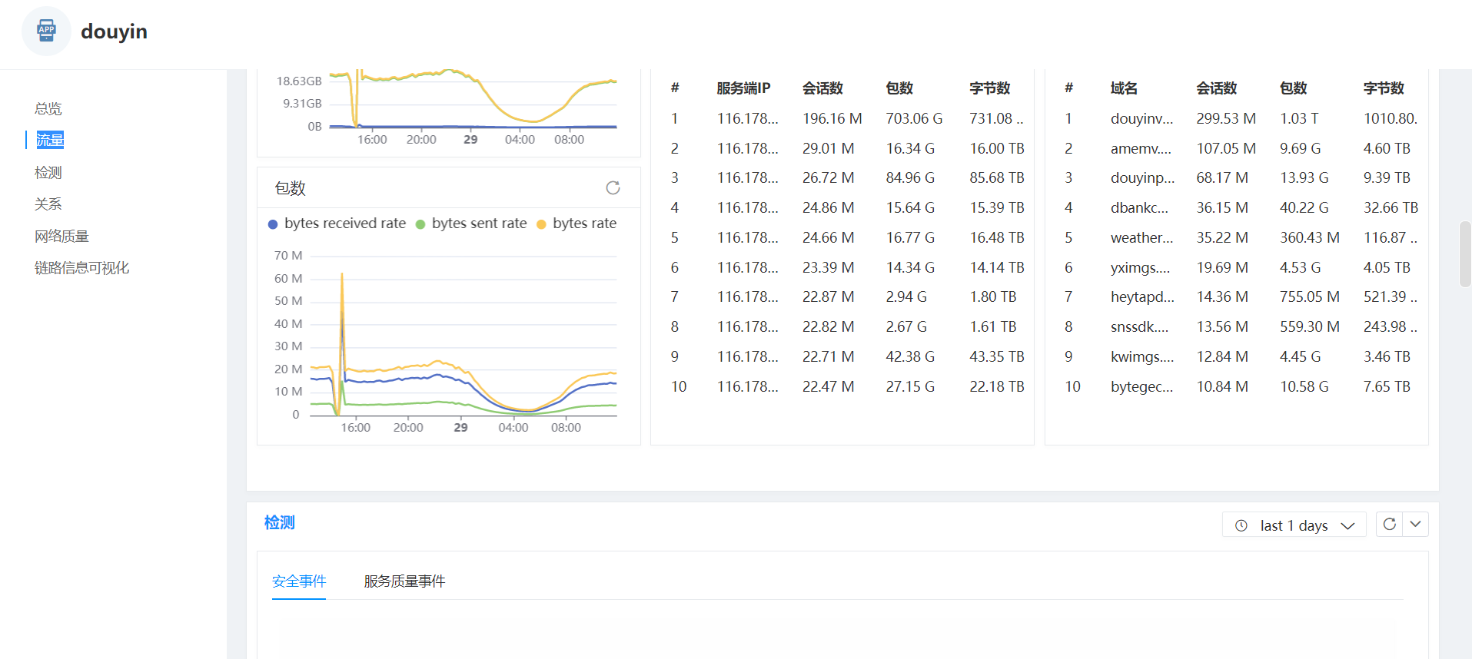Image resolution: width=1472 pixels, height=659 pixels.
Task: Click the vertical page scrollbar thumb
Action: tap(1464, 253)
